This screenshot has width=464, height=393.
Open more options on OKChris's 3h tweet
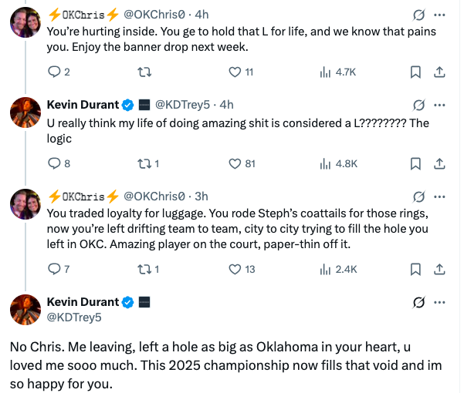[x=440, y=196]
